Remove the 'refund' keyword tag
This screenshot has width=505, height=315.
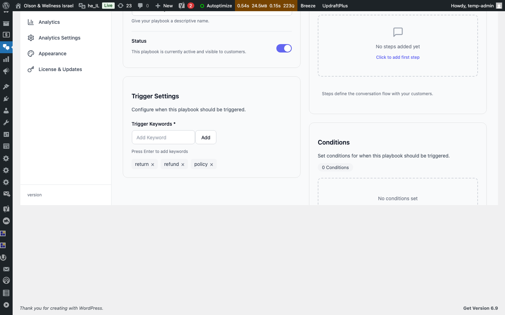(x=183, y=164)
